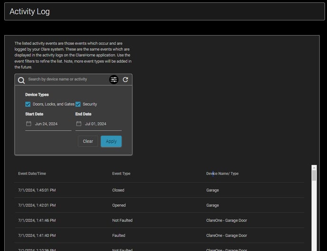The width and height of the screenshot is (327, 251).
Task: Click the scrollbar up arrow
Action: 314,168
